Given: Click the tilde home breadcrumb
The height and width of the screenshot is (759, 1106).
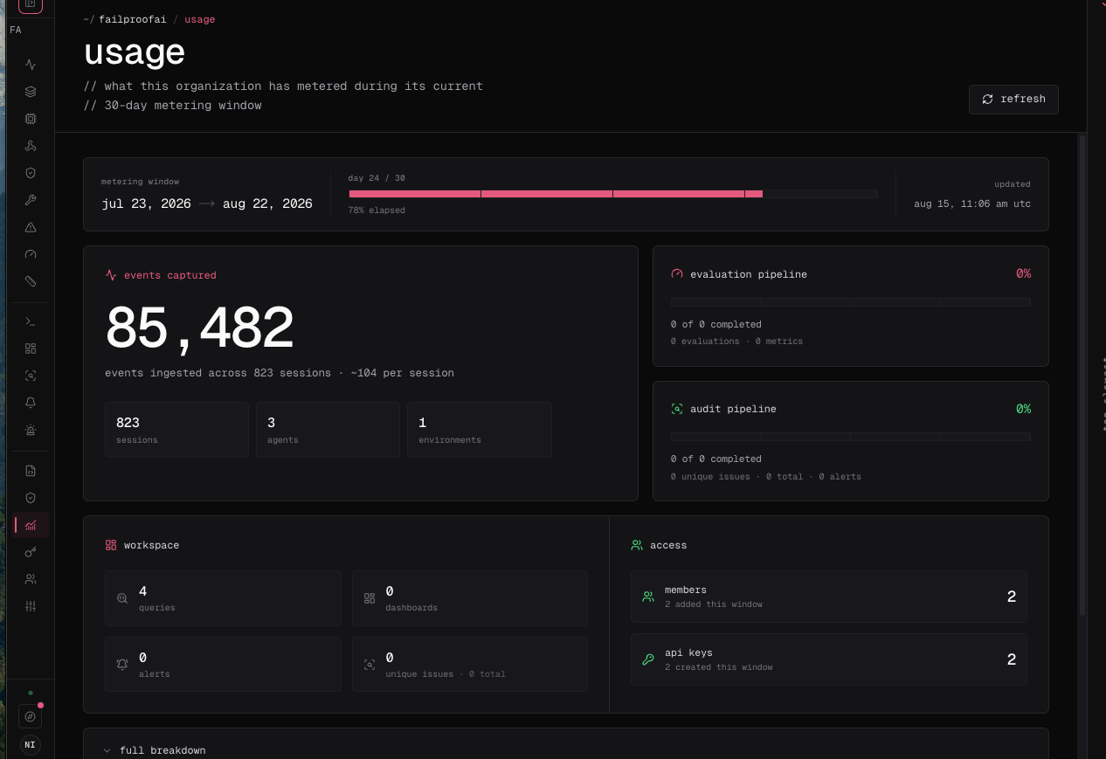Looking at the screenshot, I should [88, 19].
